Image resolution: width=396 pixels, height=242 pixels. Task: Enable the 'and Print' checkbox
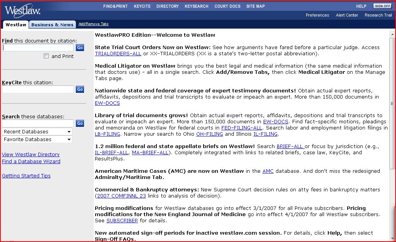pos(46,56)
